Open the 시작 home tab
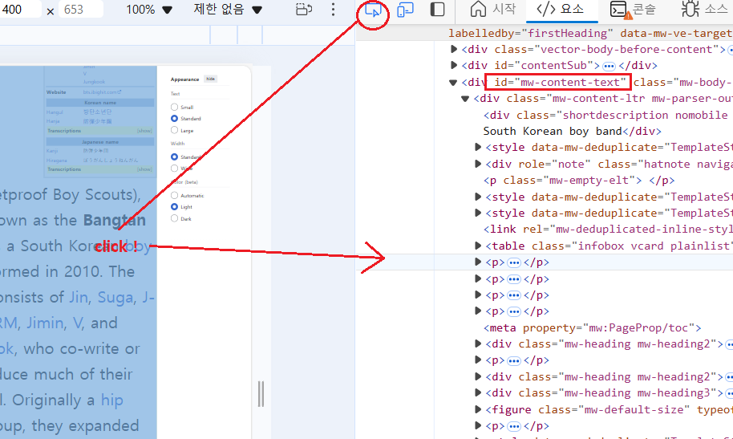Image resolution: width=733 pixels, height=439 pixels. (493, 10)
